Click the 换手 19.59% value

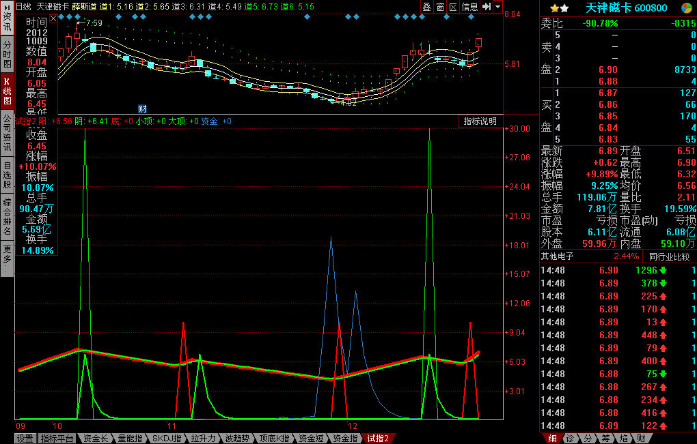[x=680, y=209]
